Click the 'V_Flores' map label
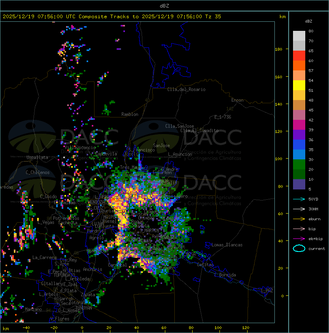Screen dimensions: 329x333 tap(60, 319)
